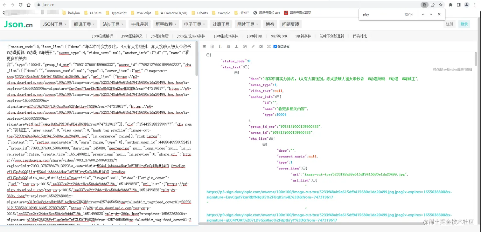Open the 图片工具 dropdown menu
481x232 pixels.
[248, 24]
